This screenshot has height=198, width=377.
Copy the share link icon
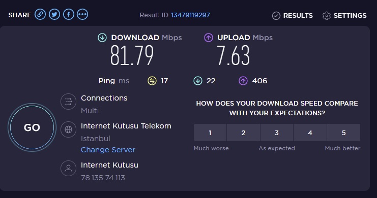[x=40, y=15]
